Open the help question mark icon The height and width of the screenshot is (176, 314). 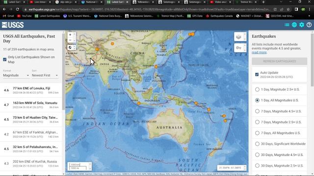[x=309, y=25]
